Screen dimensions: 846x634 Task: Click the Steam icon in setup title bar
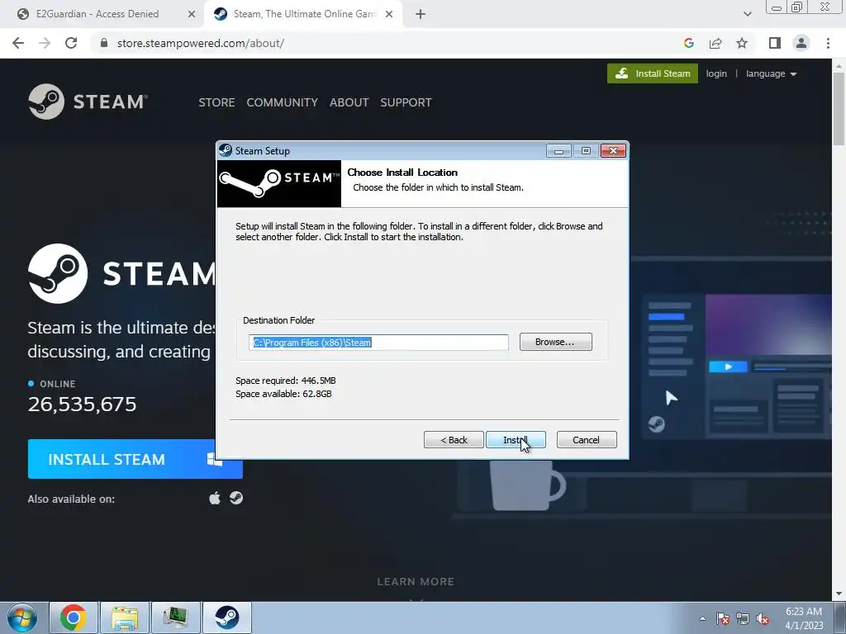coord(226,150)
